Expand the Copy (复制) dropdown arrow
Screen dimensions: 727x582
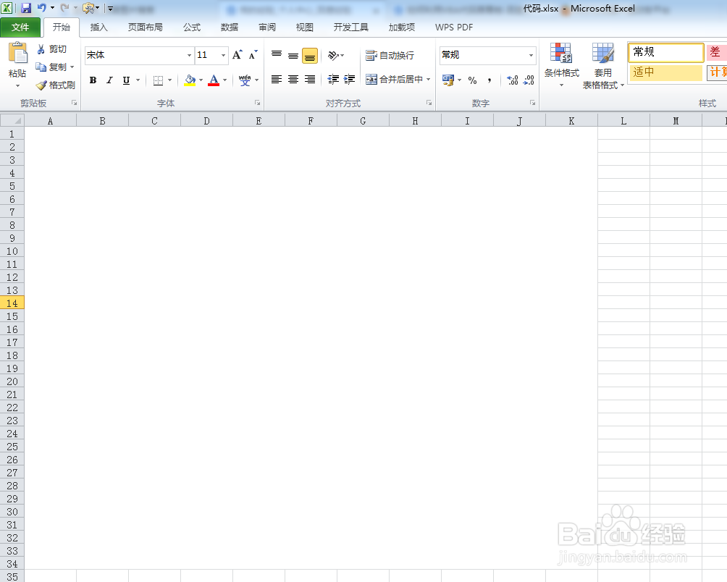[x=72, y=67]
